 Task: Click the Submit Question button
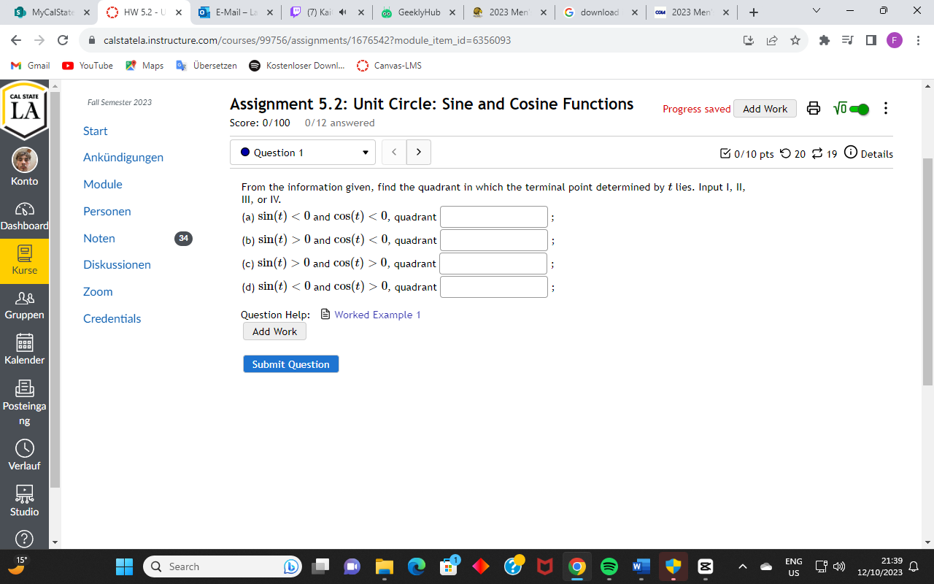[290, 364]
